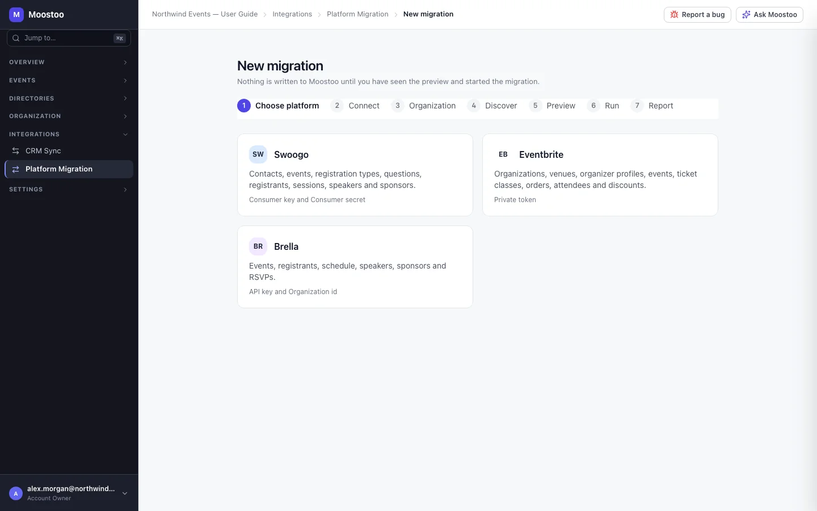Collapse the Integrations sidebar section
Screen dimensions: 817x511
click(x=69, y=135)
